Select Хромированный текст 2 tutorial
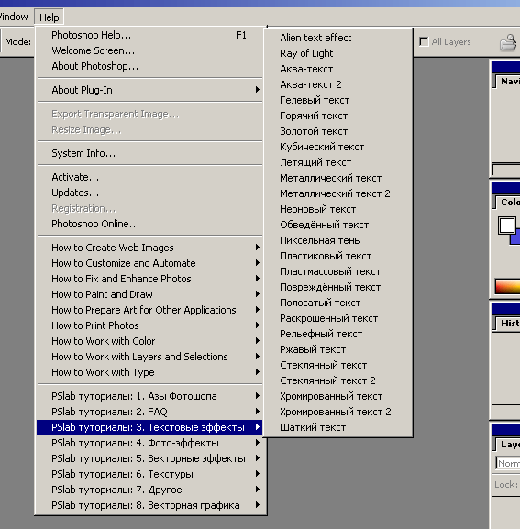Screen dimensions: 520x529 tap(338, 412)
